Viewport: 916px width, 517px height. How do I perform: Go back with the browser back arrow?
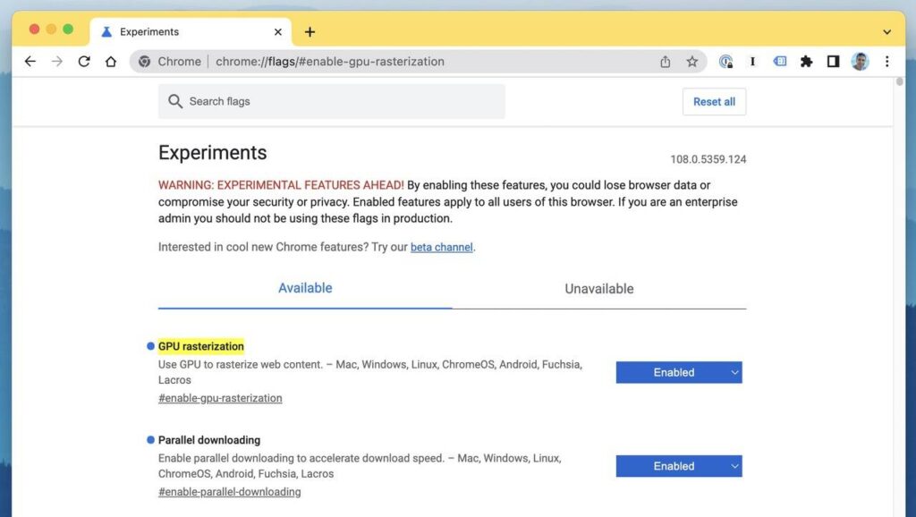pos(30,62)
